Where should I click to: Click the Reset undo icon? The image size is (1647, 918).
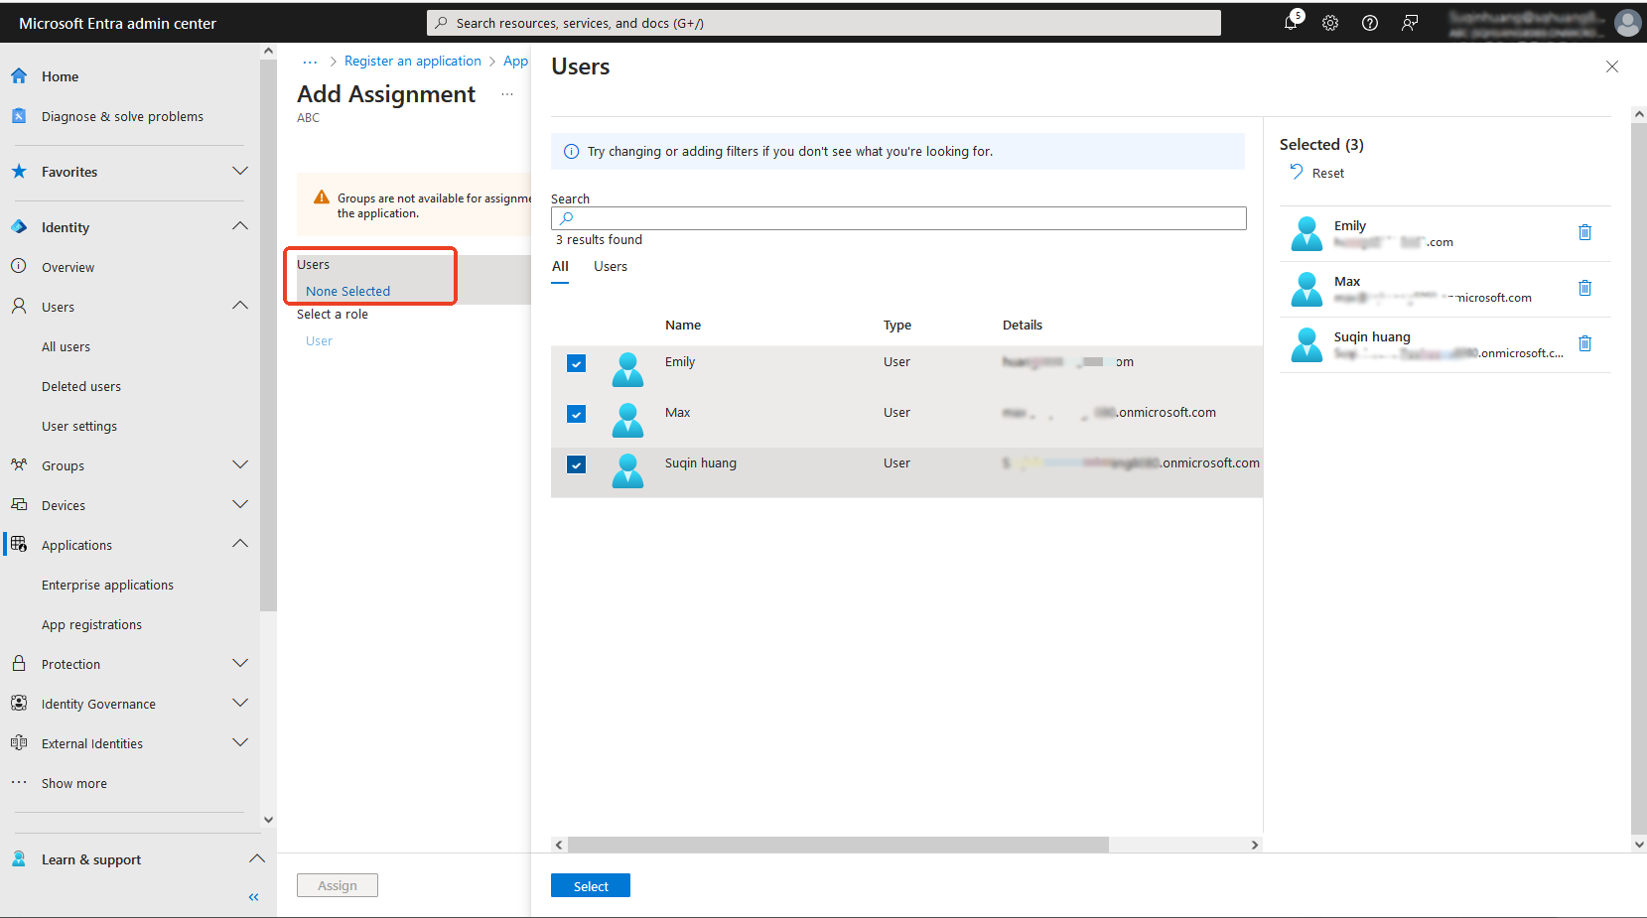point(1297,172)
